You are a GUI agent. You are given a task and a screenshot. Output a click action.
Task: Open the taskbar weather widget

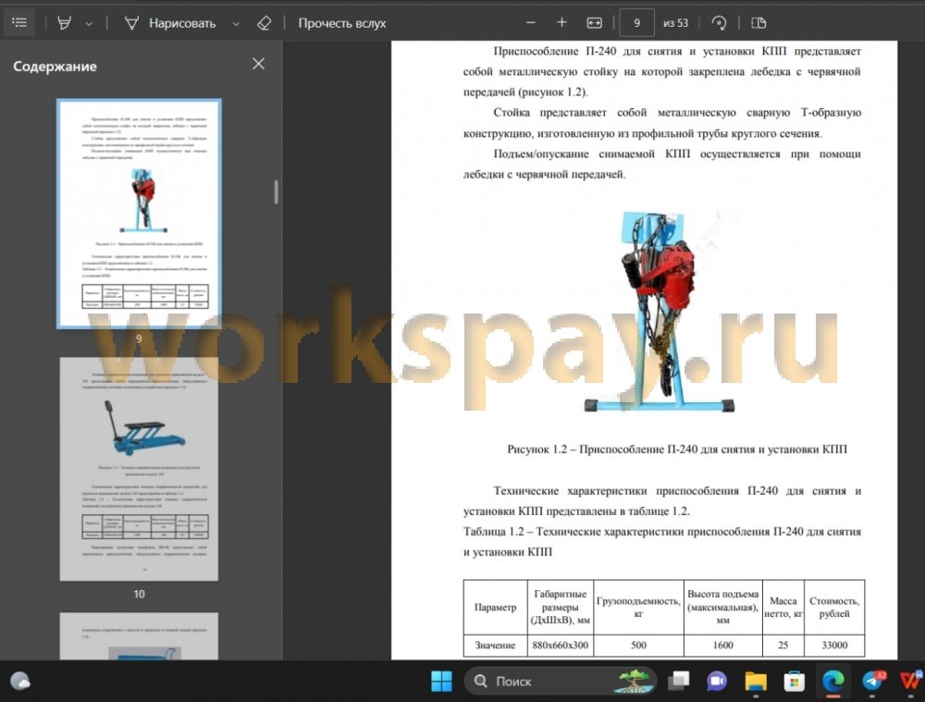pos(20,681)
